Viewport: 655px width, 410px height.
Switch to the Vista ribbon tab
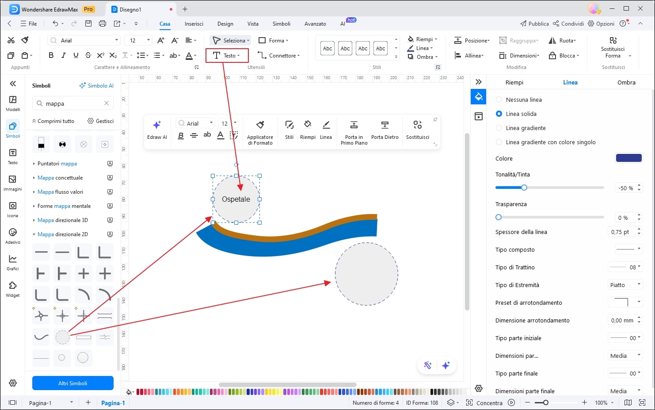click(253, 24)
